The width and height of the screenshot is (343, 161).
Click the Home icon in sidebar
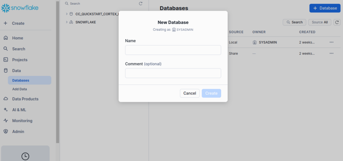6,38
